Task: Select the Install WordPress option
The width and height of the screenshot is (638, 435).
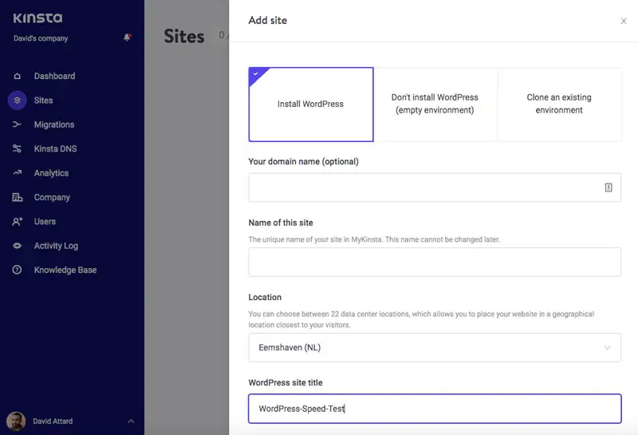Action: pyautogui.click(x=311, y=105)
